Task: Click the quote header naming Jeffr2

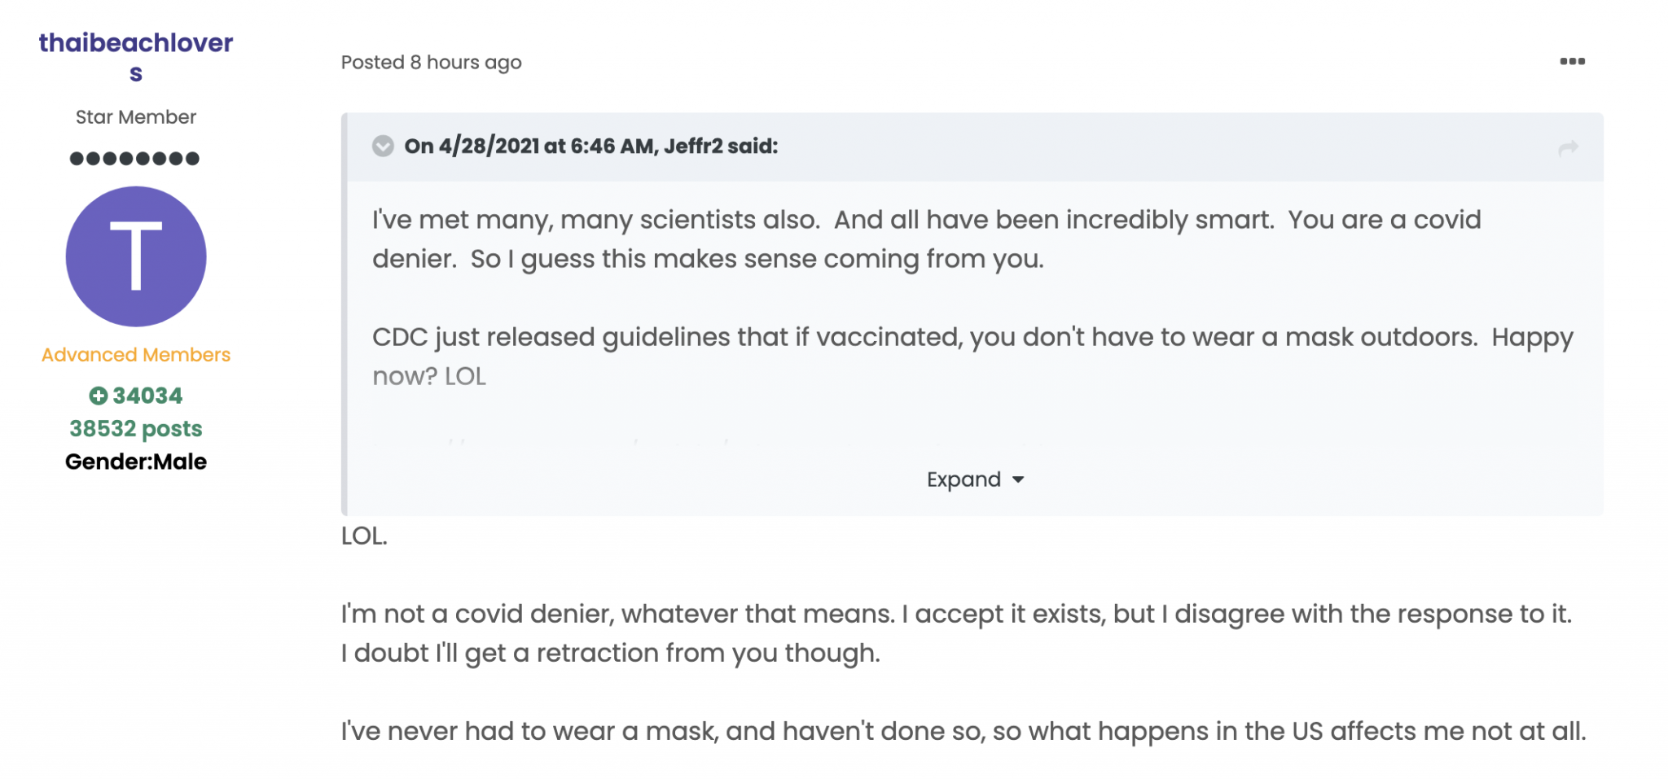Action: [x=590, y=147]
